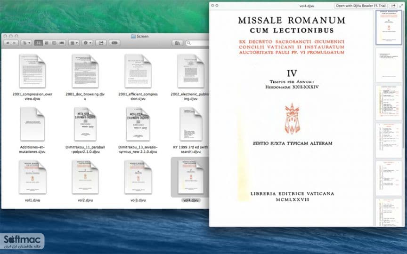The image size is (407, 254).
Task: Select Dimitrakou_13_sevasis-syrrous_new 2.1.0.djvu icon
Action: click(x=138, y=124)
